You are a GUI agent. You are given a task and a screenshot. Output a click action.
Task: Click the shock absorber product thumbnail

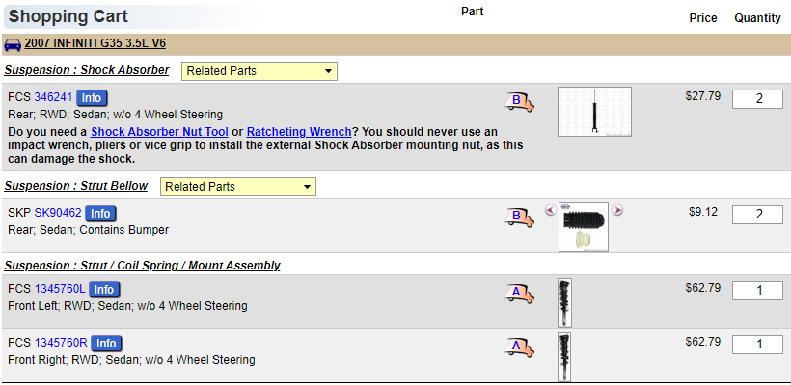(594, 112)
